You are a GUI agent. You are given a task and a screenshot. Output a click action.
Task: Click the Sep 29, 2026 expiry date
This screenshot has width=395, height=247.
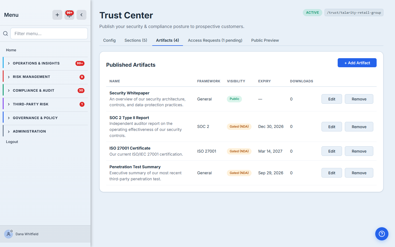coord(271,173)
